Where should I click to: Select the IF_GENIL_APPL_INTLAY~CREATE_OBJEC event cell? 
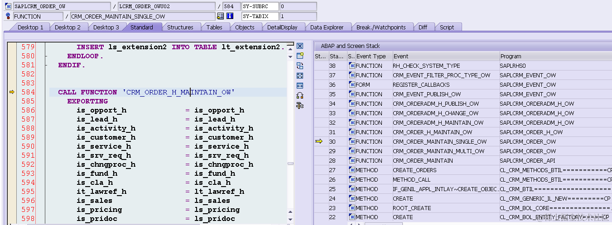click(445, 189)
